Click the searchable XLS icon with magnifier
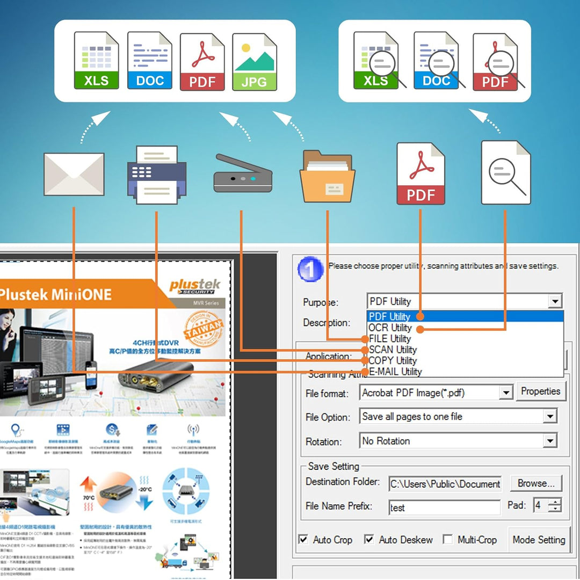 [x=377, y=61]
